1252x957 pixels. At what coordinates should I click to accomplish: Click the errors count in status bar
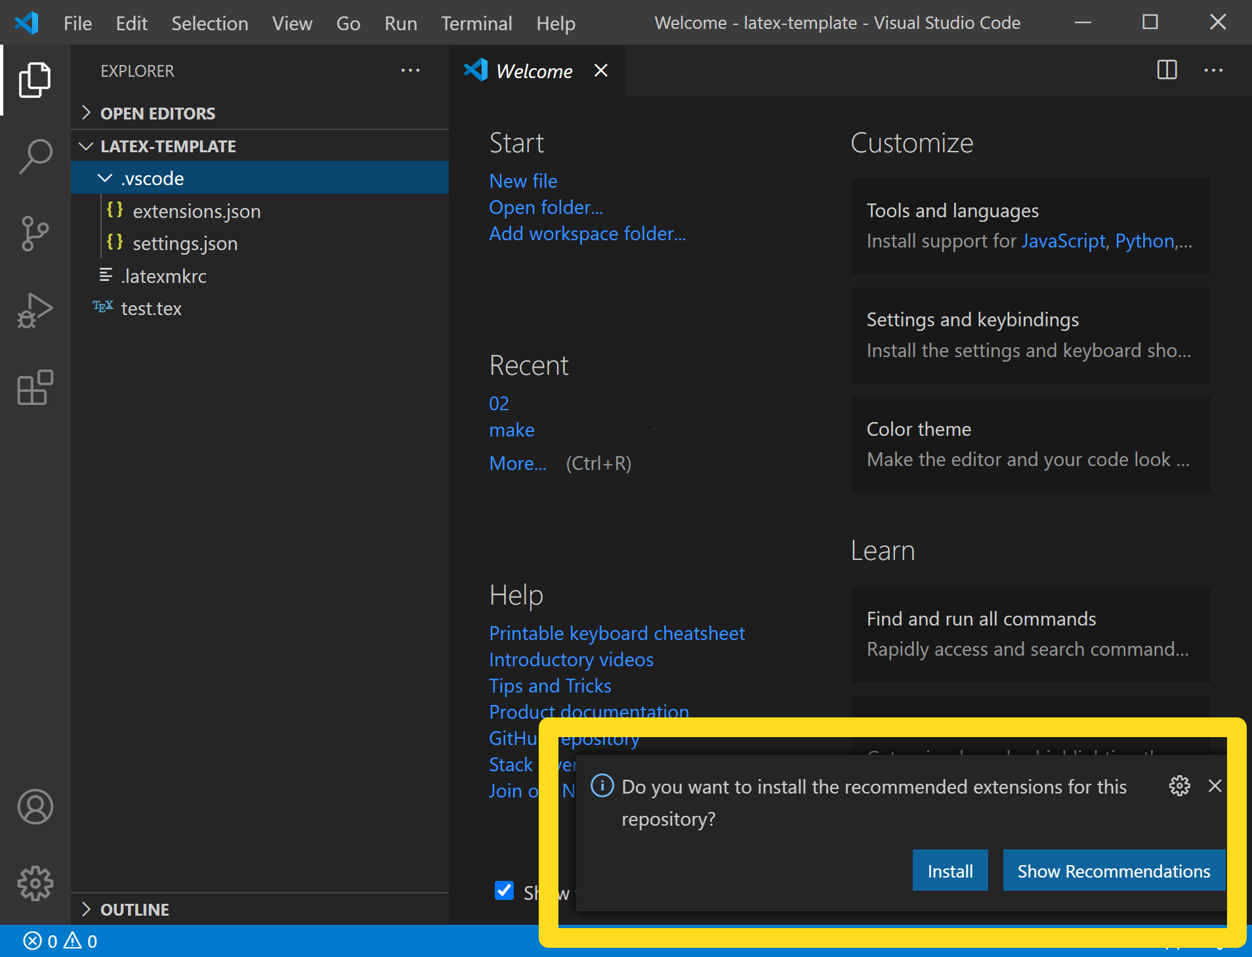click(41, 941)
